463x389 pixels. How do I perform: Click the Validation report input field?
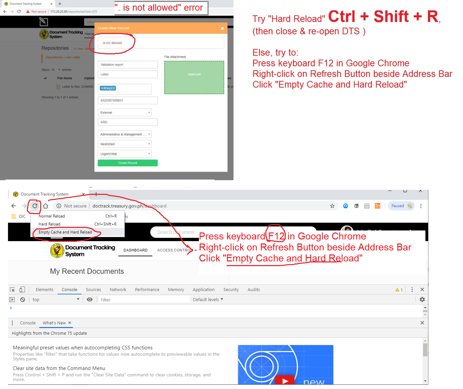click(x=127, y=65)
